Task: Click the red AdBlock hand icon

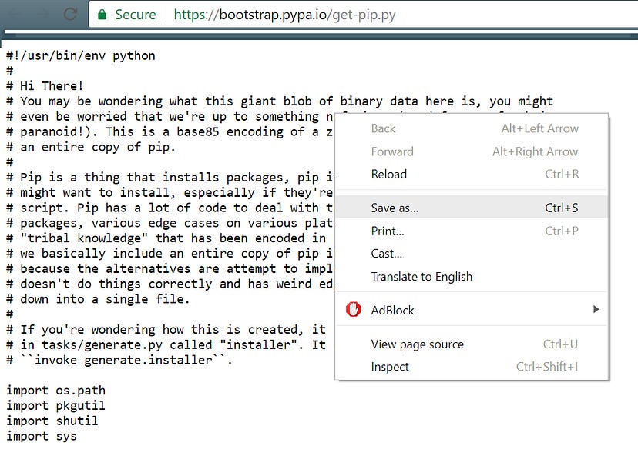Action: coord(353,310)
